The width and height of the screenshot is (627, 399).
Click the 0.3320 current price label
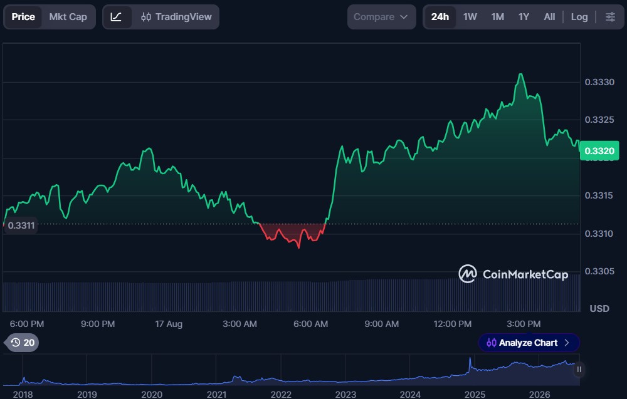[599, 150]
